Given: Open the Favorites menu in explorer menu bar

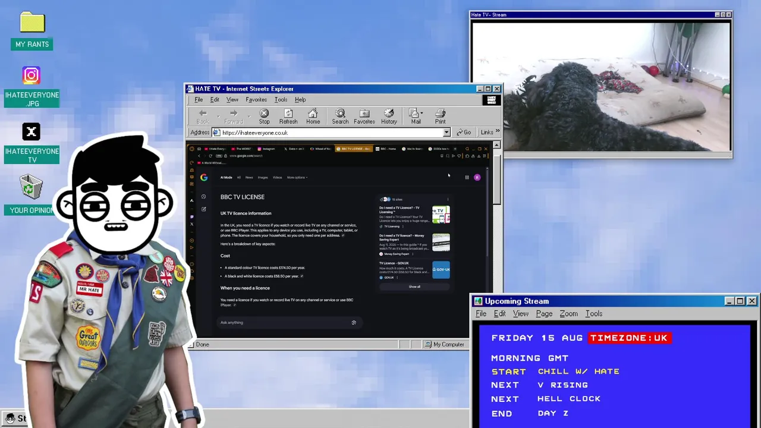Looking at the screenshot, I should pyautogui.click(x=256, y=100).
